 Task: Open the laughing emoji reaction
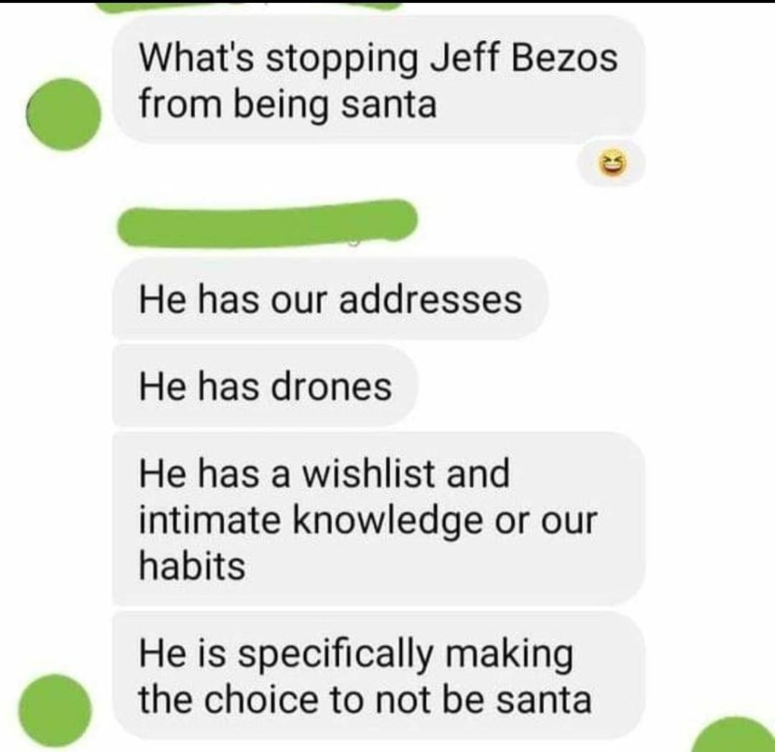point(612,164)
